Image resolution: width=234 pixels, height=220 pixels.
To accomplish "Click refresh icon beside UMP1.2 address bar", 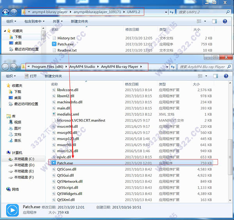I will (172, 12).
